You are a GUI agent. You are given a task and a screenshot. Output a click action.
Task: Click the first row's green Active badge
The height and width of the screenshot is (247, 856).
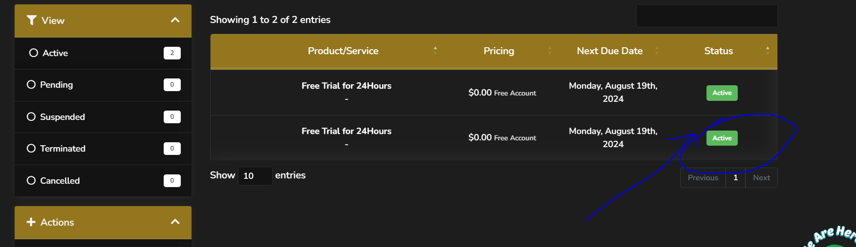coord(722,93)
